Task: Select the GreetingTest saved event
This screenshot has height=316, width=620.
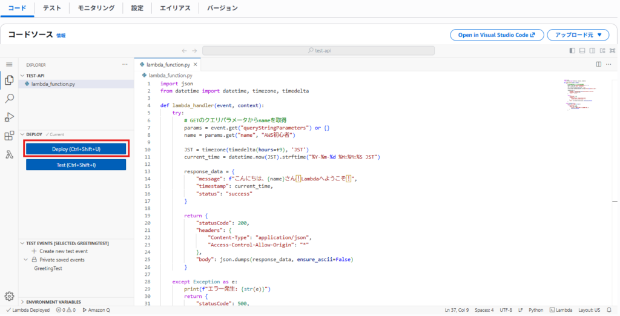Action: pyautogui.click(x=48, y=268)
